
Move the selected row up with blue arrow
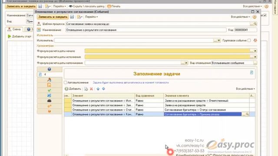98,89
